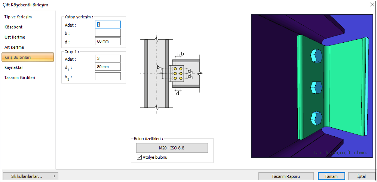The width and height of the screenshot is (377, 182).
Task: Click the Tam ekran için çift tıklayın hint
Action: click(x=340, y=153)
